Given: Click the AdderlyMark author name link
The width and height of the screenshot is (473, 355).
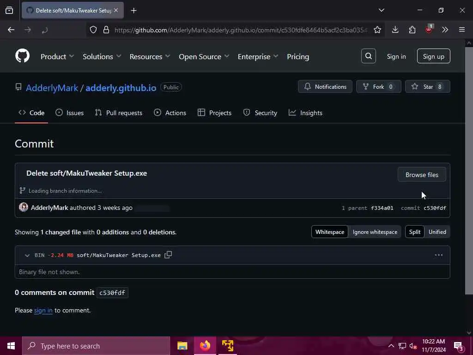Looking at the screenshot, I should coord(49,208).
